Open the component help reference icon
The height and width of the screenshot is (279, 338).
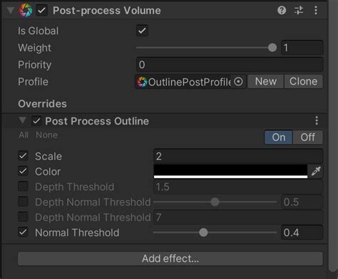pos(282,10)
